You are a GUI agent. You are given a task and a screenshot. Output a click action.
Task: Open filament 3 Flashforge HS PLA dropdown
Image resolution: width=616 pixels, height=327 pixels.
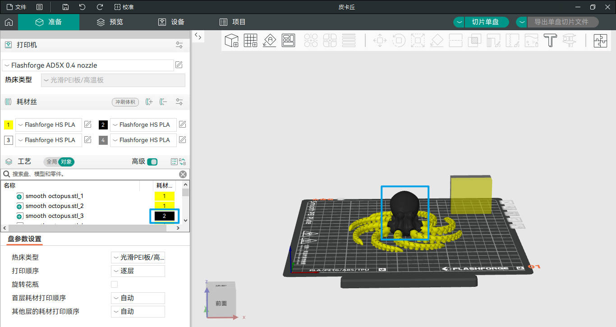click(x=49, y=140)
